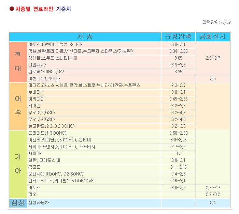Click pressure value '2.3~2.7' for 마티즈 row
Screen dimensions: 239x214
[x=178, y=86]
